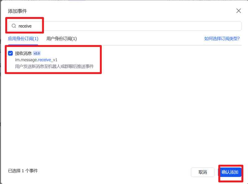
Task: Focus the event search field containing receive
Action: [125, 26]
